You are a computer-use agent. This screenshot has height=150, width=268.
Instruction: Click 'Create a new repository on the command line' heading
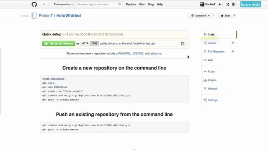tap(114, 68)
